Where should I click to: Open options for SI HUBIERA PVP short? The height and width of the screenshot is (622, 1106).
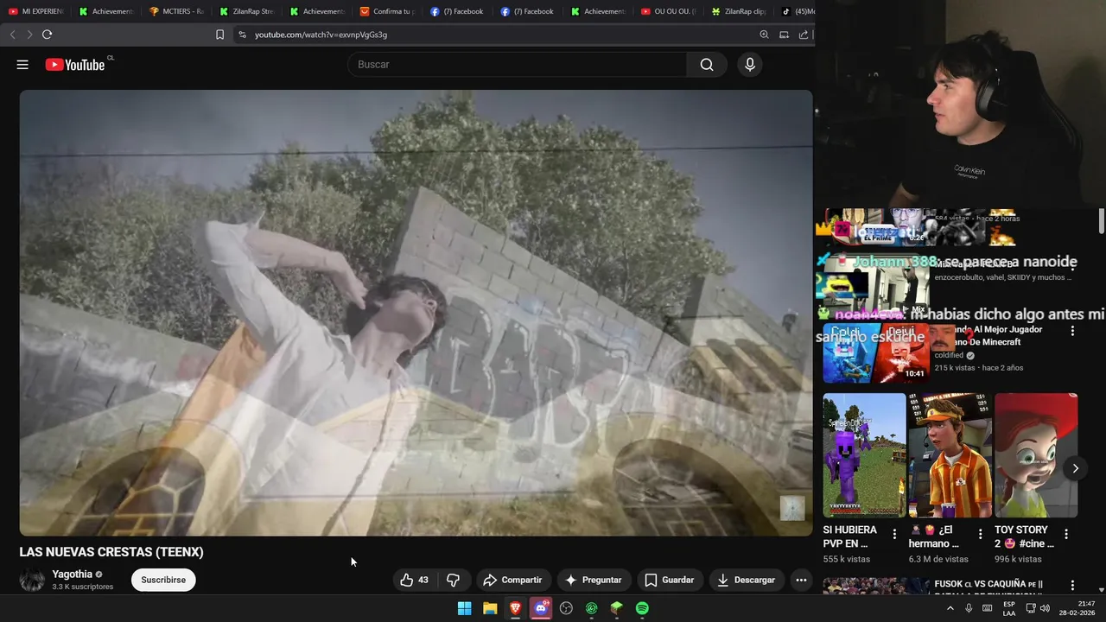894,534
